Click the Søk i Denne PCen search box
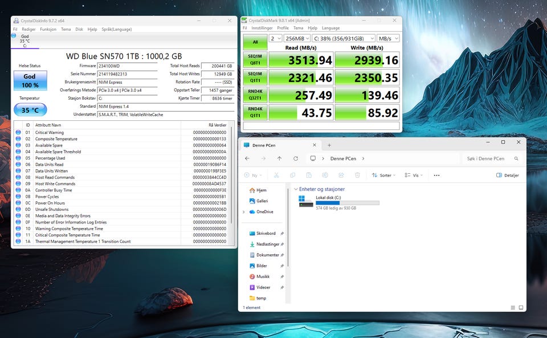The image size is (547, 338). pos(492,158)
